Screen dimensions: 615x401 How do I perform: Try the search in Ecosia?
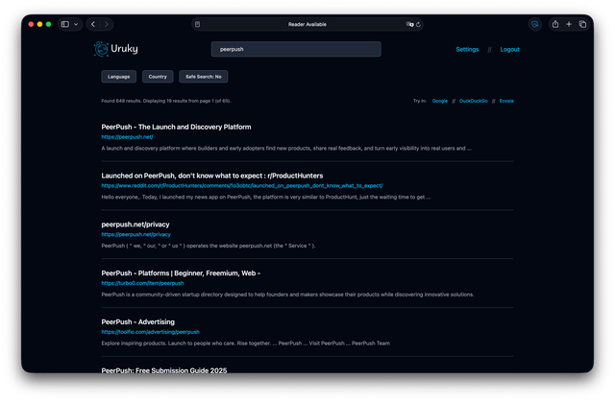[x=506, y=101]
